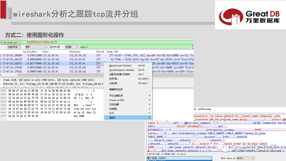Screen dimensions: 286x161
Task: Click the horizontal scrollbar under packet list
Action: pos(97,75)
